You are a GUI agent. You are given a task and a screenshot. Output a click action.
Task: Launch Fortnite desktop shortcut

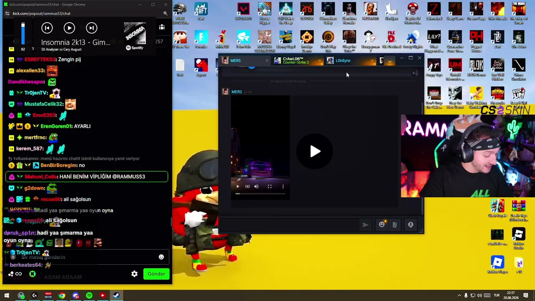[x=201, y=40]
